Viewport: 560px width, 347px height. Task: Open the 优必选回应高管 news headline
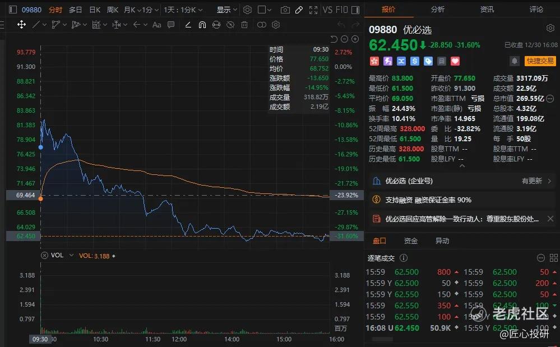tap(462, 219)
